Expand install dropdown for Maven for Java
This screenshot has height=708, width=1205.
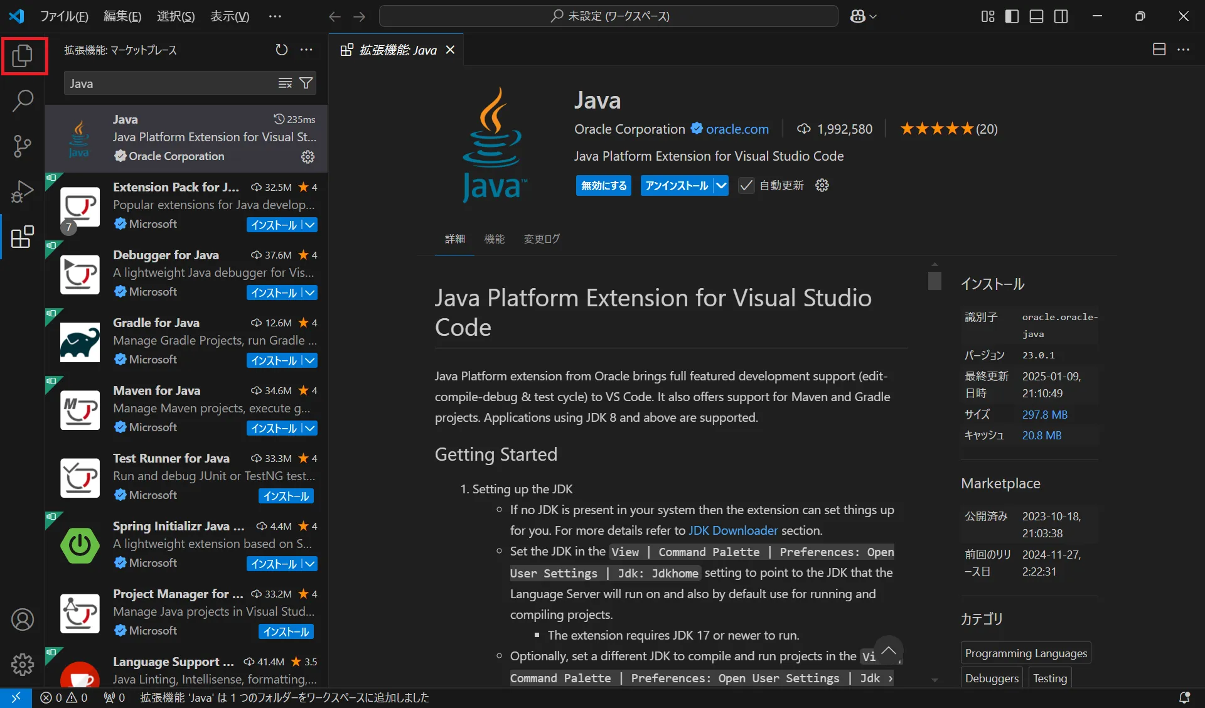click(309, 428)
